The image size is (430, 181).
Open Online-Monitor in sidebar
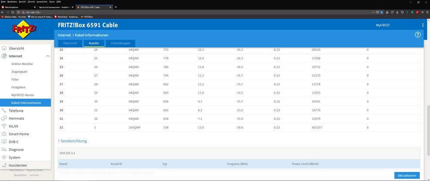coord(22,64)
